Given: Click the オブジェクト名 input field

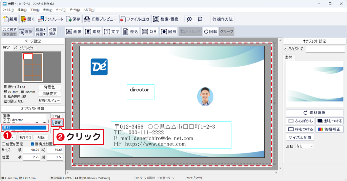Looking at the screenshot, I should (325, 49).
